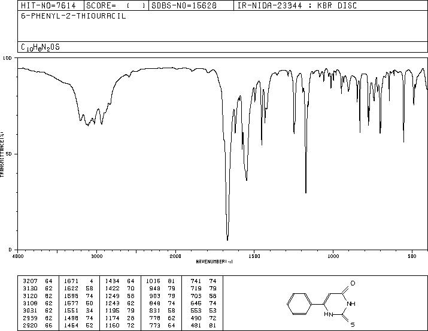This screenshot has height=331, width=428.
Task: Click the x-axis tick label 1500
Action: [x=254, y=256]
